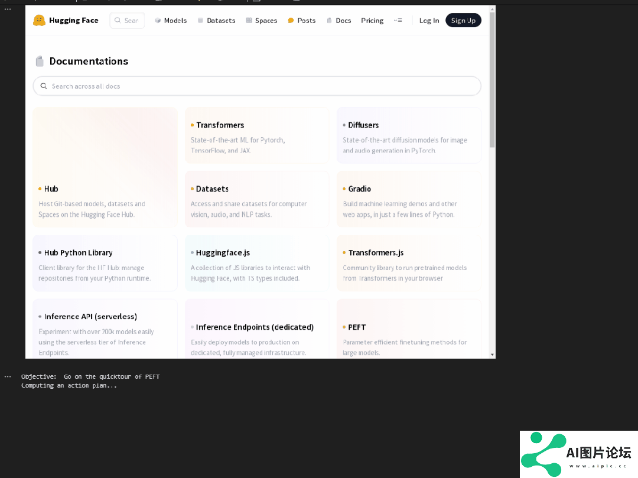Click the Spaces grid icon in navbar
The image size is (638, 478).
tap(249, 20)
